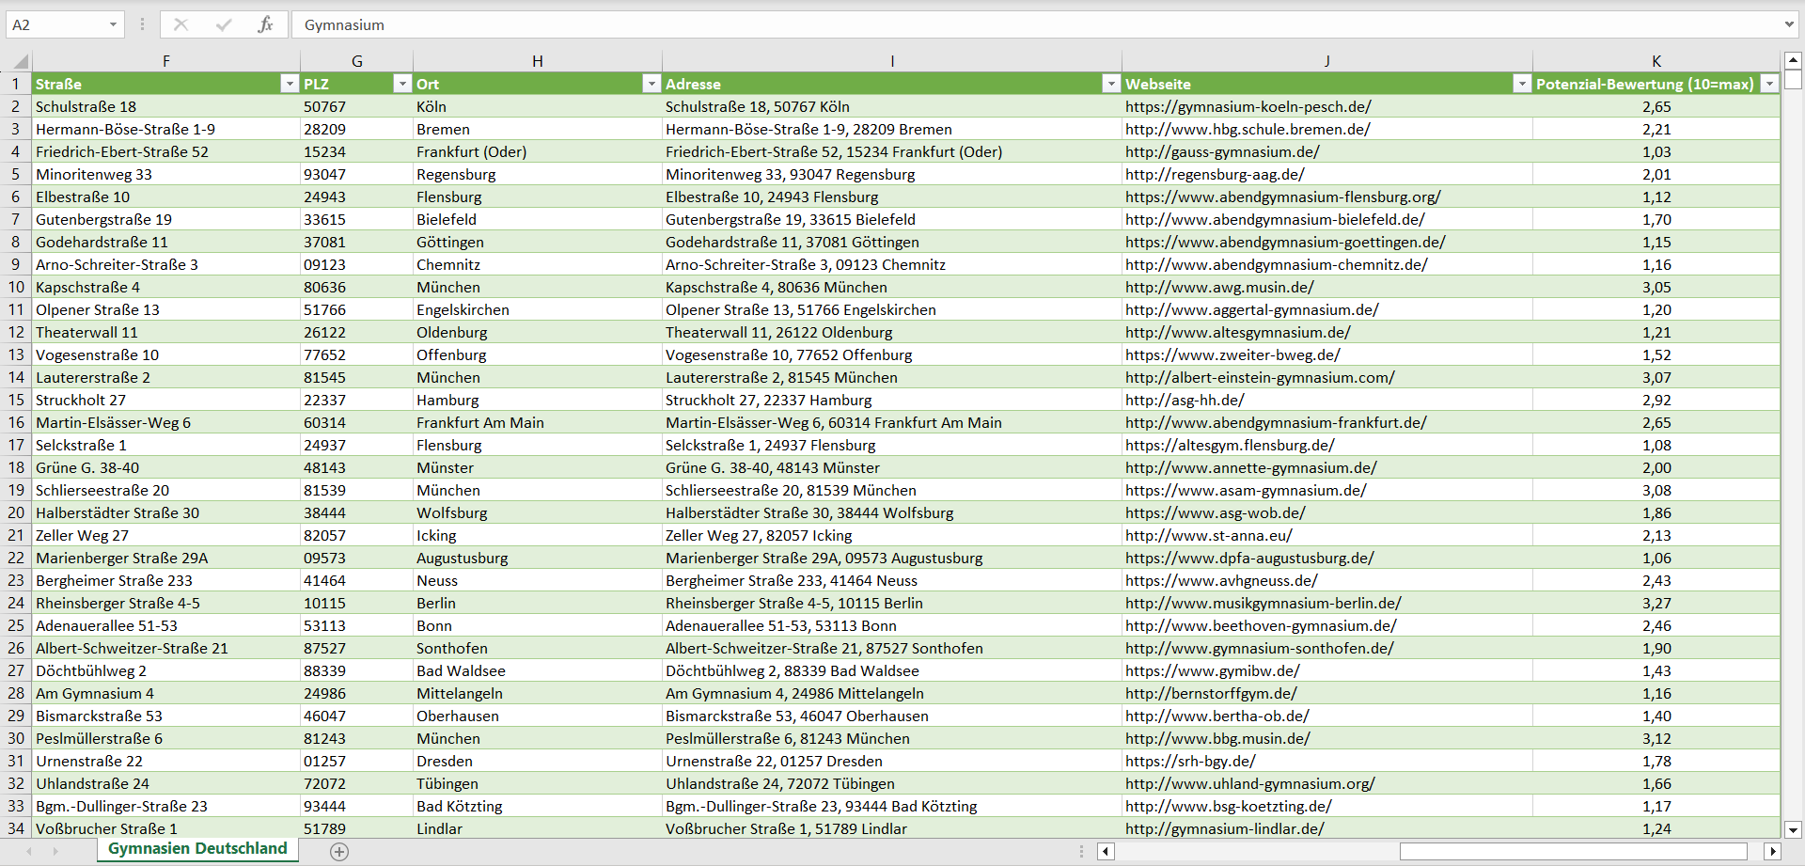This screenshot has width=1805, height=866.
Task: Open link http://gauss-gymnasium.de/
Action: pos(1222,151)
